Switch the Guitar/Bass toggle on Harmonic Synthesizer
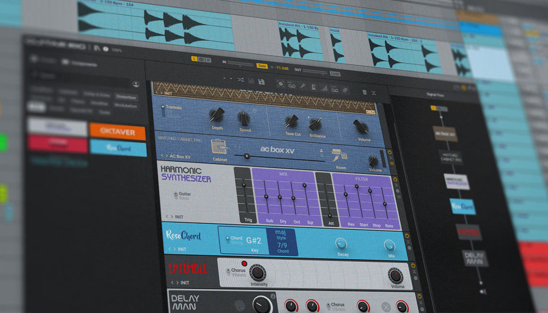The image size is (548, 313). pos(176,195)
